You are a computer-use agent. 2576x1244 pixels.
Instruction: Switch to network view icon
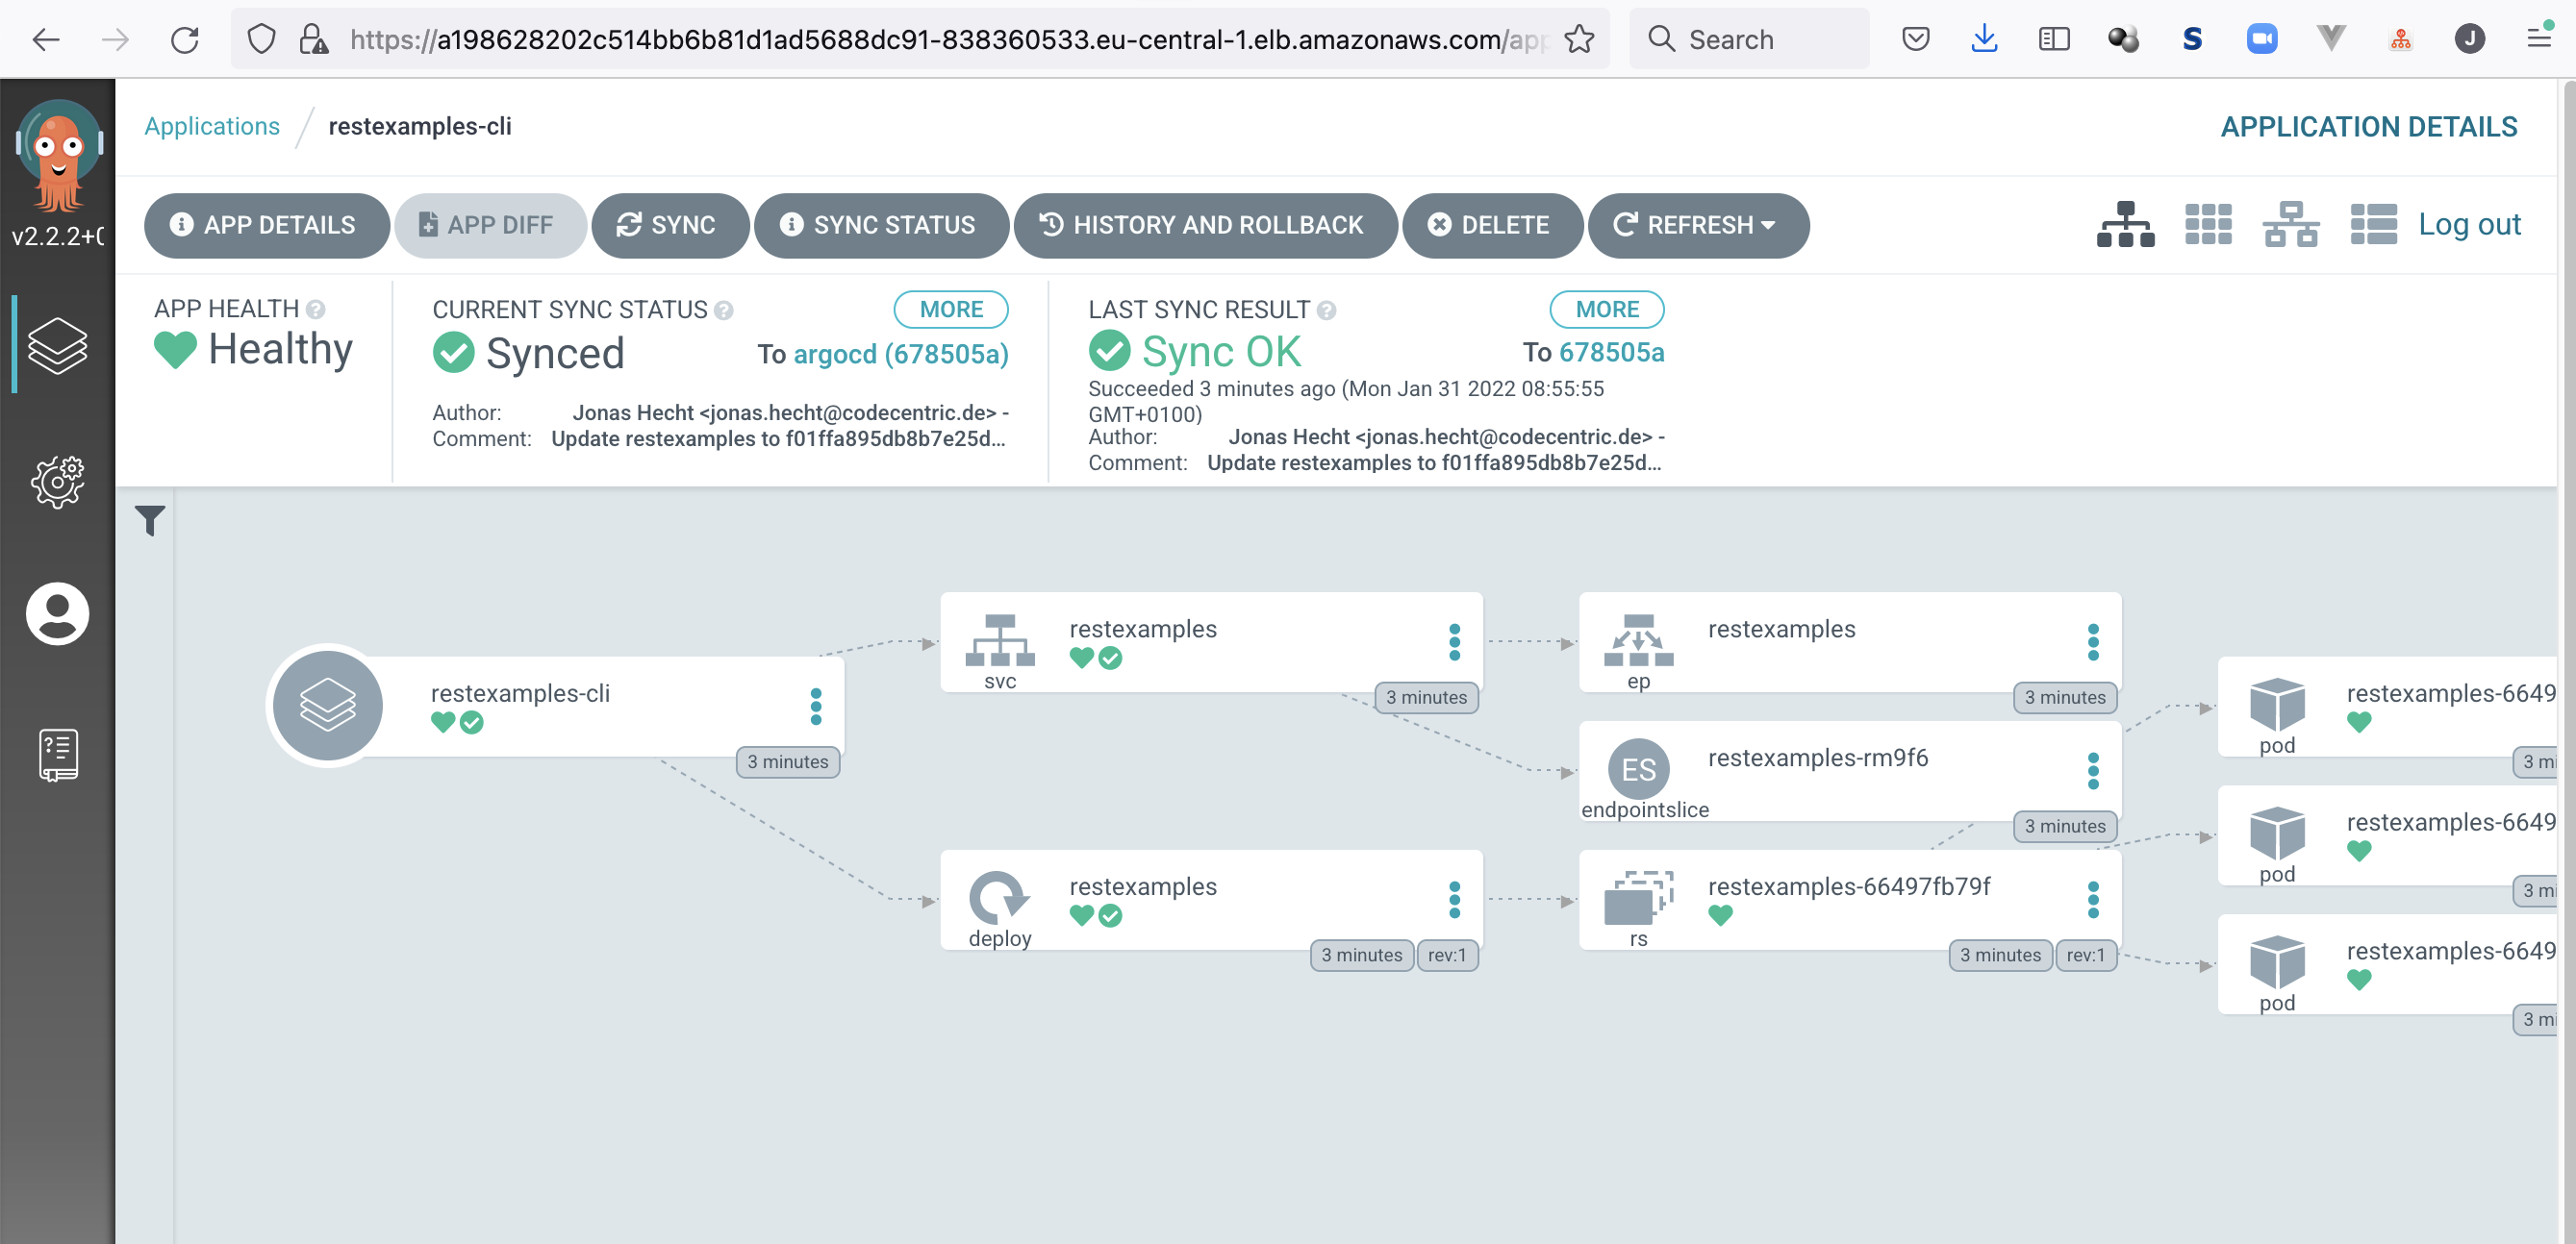(2291, 224)
